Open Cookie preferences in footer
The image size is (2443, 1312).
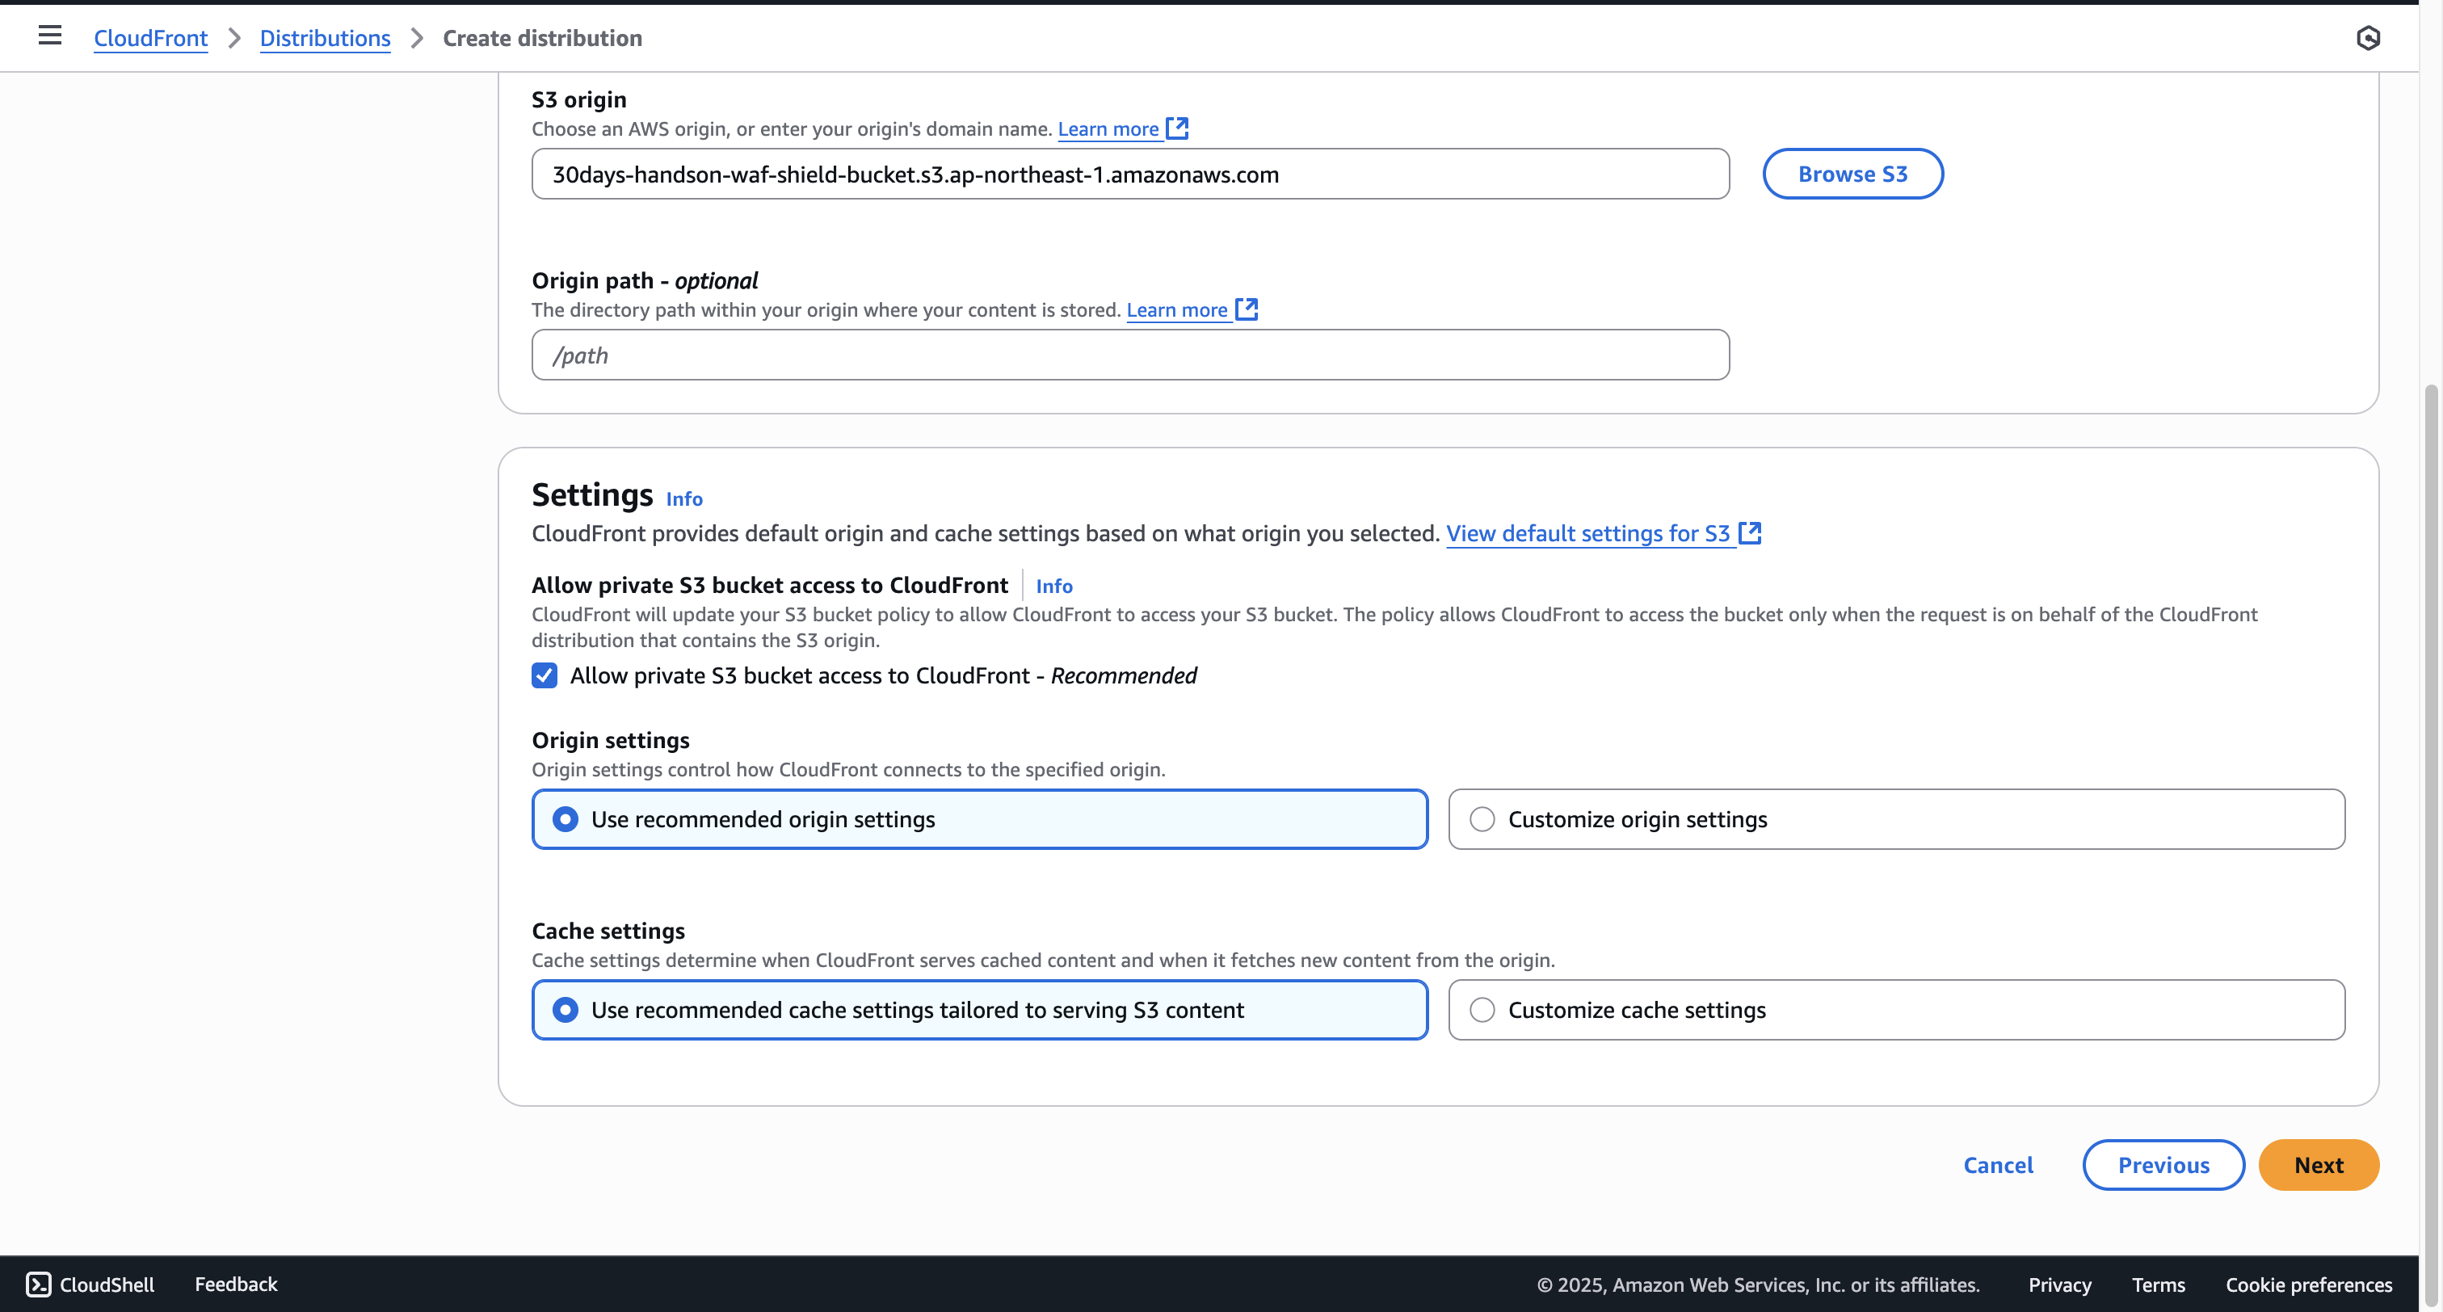click(2308, 1285)
